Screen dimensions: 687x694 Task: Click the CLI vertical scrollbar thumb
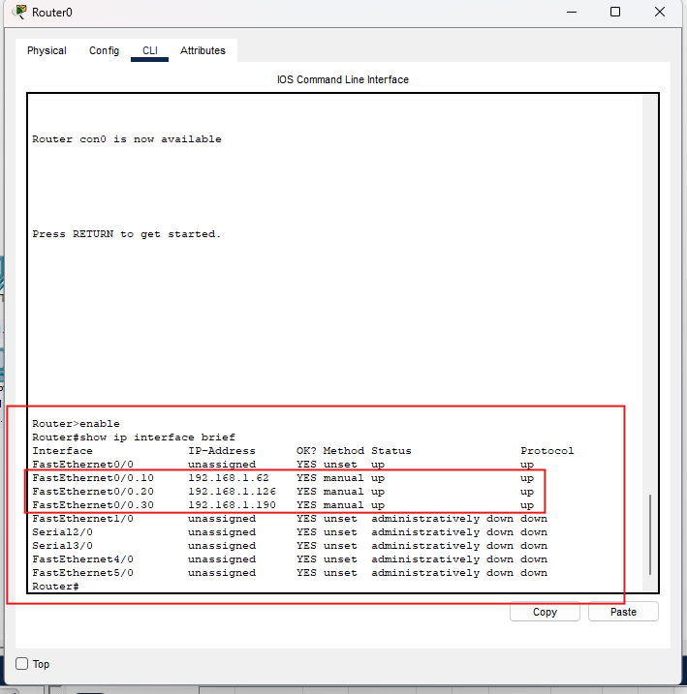pos(650,534)
